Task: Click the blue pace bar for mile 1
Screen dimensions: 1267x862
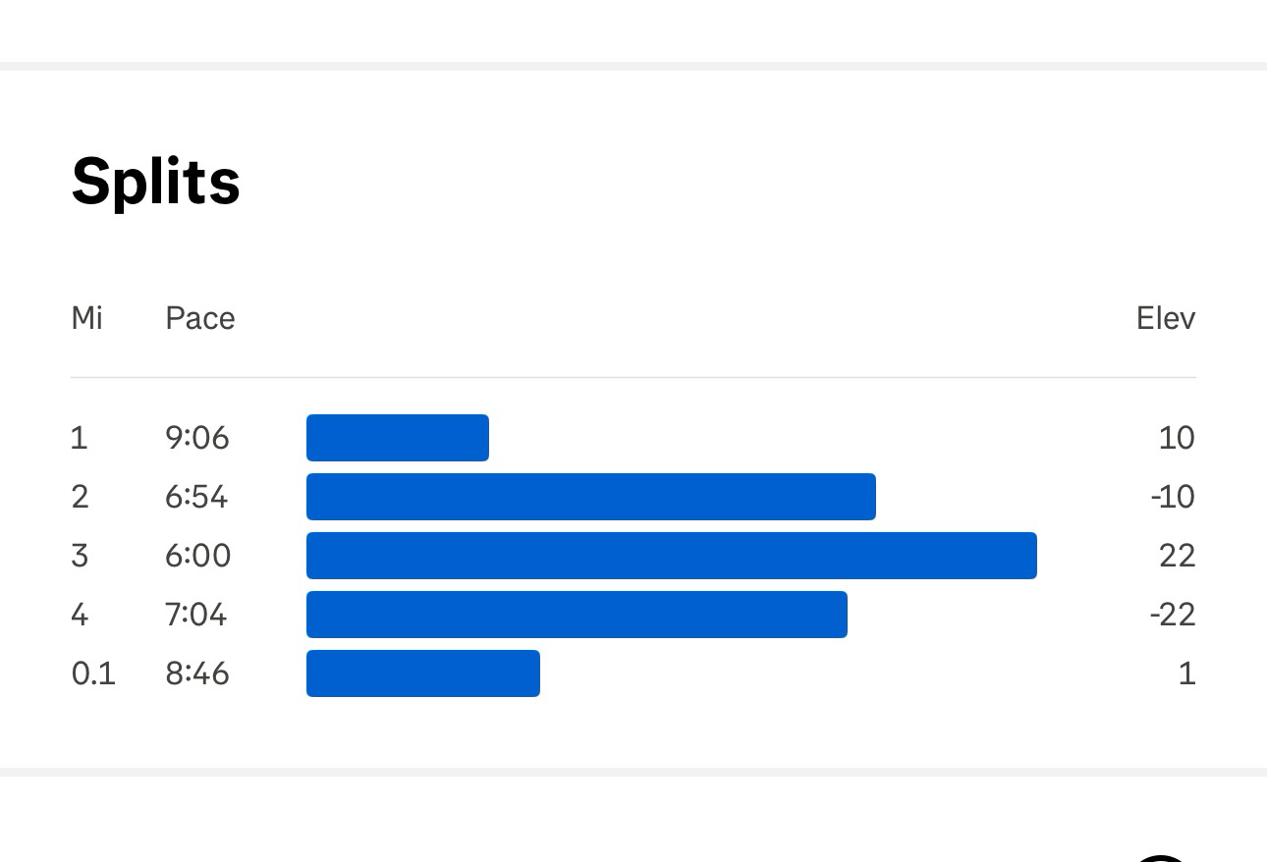Action: [x=398, y=438]
